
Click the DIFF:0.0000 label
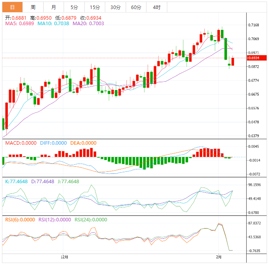(53, 143)
